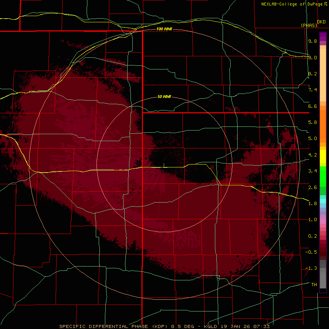
Task: Click the 5.8 legend value
Action: (313, 122)
